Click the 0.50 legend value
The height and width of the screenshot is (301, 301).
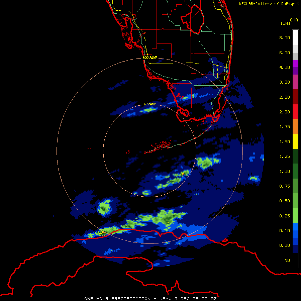tap(285, 201)
